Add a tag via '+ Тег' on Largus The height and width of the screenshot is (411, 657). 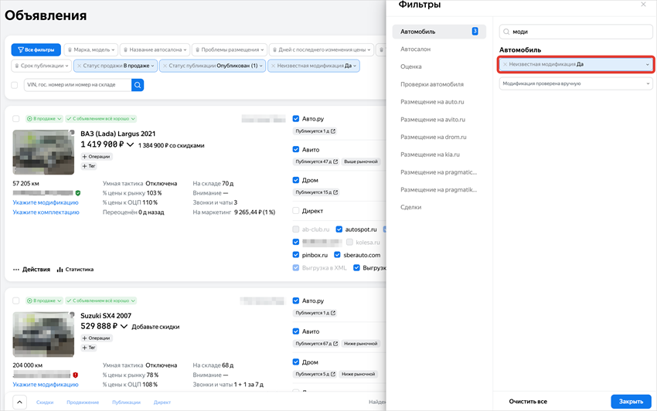coord(90,166)
